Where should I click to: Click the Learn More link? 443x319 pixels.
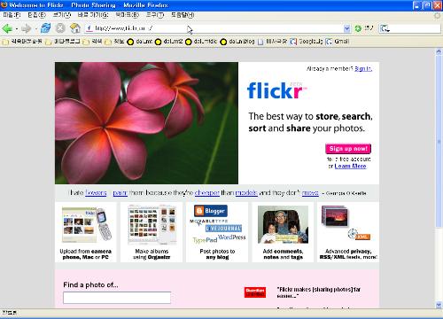(350, 166)
